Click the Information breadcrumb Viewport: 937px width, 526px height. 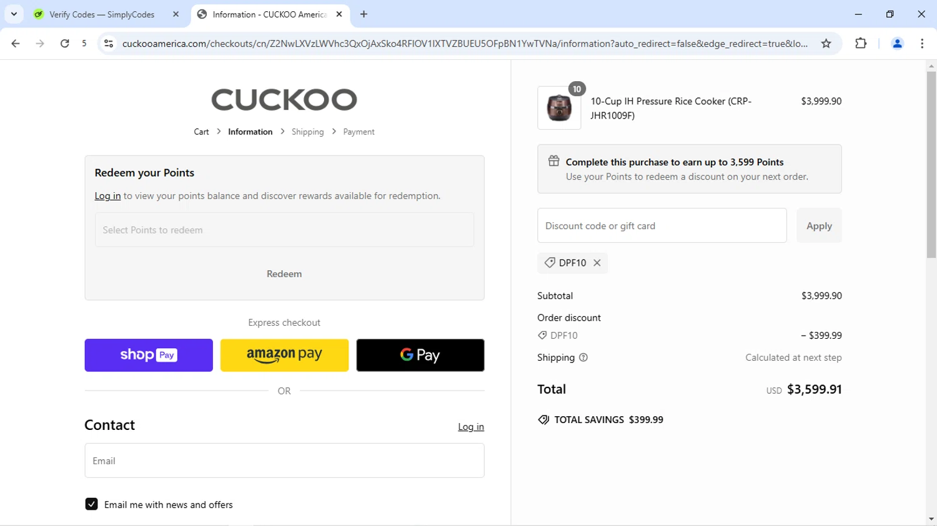point(250,132)
